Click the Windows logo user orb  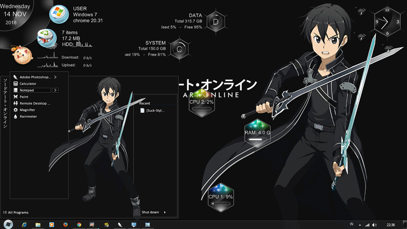coord(59,14)
